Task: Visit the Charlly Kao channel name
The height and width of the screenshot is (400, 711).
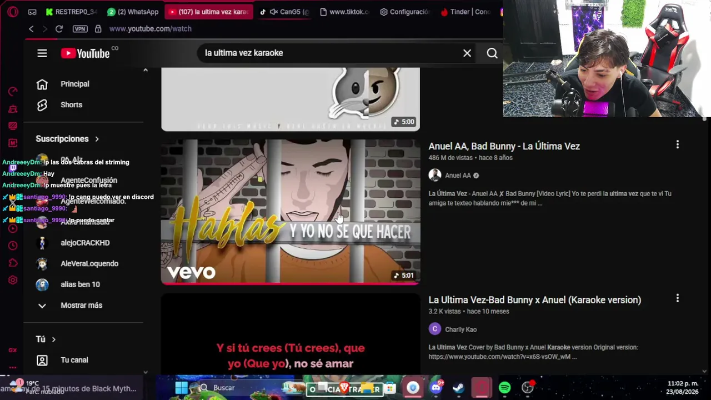Action: [460, 329]
